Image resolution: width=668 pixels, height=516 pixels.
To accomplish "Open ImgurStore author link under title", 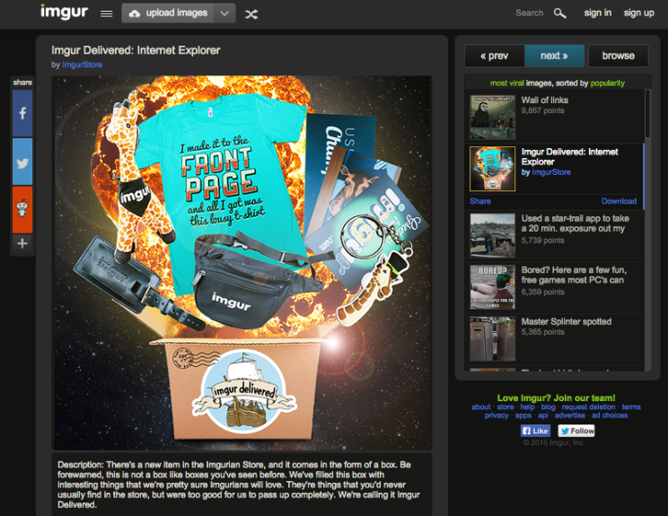I will coord(82,65).
